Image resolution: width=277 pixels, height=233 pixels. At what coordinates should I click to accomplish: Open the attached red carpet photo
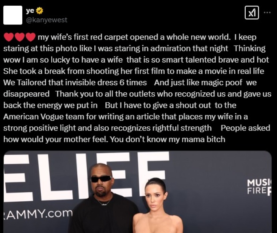(x=137, y=192)
